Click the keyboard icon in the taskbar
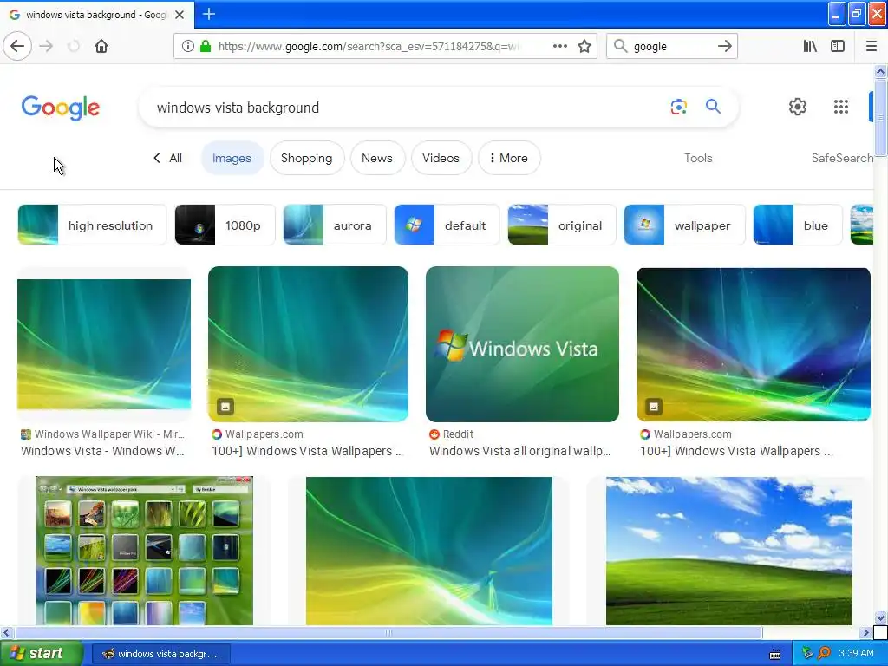Image resolution: width=888 pixels, height=666 pixels. pos(775,655)
